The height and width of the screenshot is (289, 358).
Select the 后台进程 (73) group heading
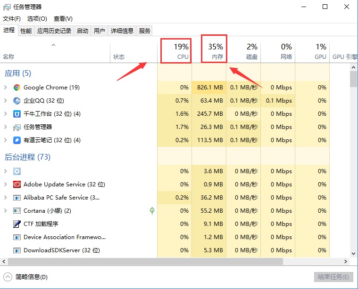pos(27,157)
